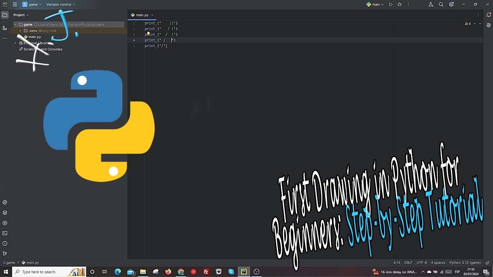Image resolution: width=493 pixels, height=277 pixels.
Task: Open the Git version control tool window
Action: (5, 254)
